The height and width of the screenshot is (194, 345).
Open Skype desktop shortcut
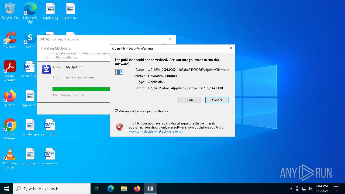pyautogui.click(x=30, y=40)
